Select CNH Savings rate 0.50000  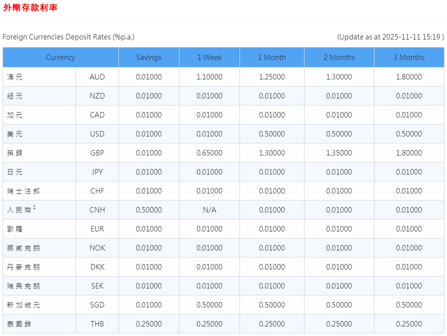pos(148,210)
